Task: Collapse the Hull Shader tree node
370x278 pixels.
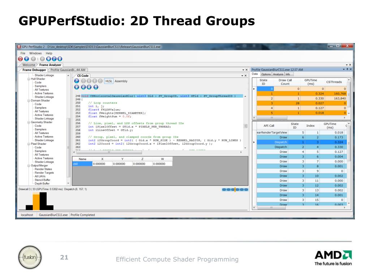Action: point(29,79)
